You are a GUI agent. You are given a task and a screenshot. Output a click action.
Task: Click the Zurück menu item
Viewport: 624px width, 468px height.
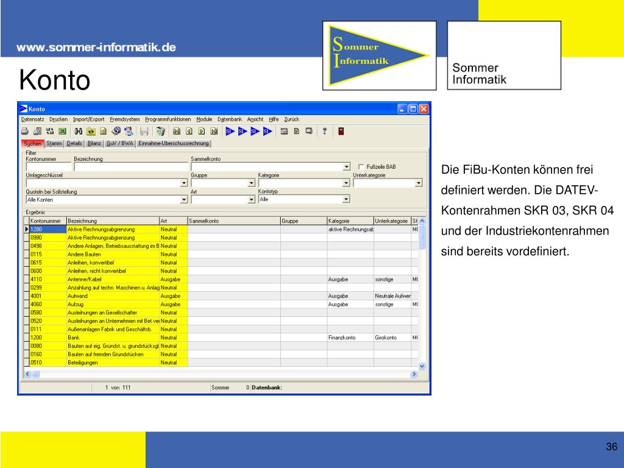pos(292,119)
